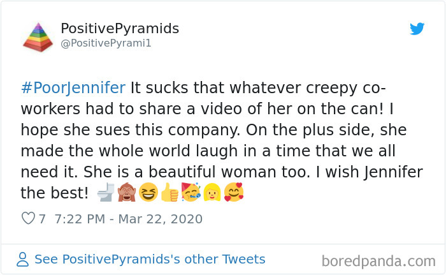Click the like count 7

coord(42,219)
